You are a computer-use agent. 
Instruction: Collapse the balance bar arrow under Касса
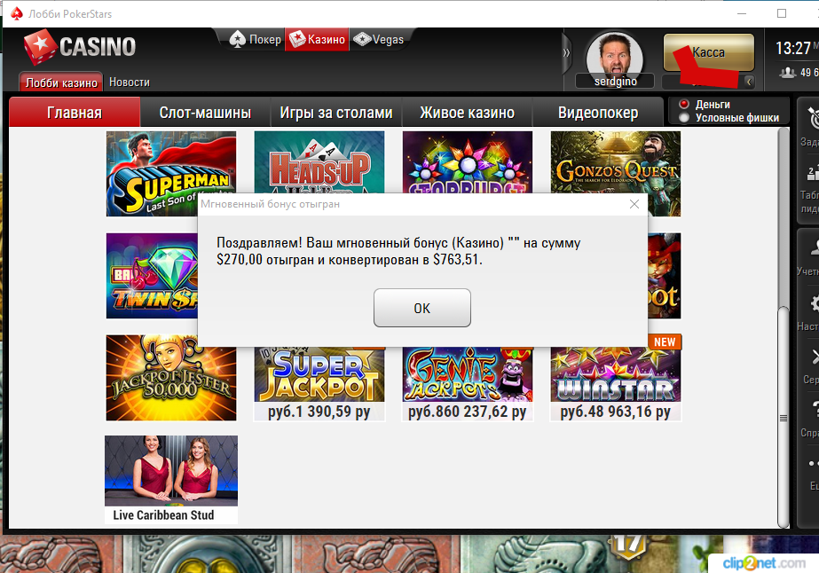749,82
